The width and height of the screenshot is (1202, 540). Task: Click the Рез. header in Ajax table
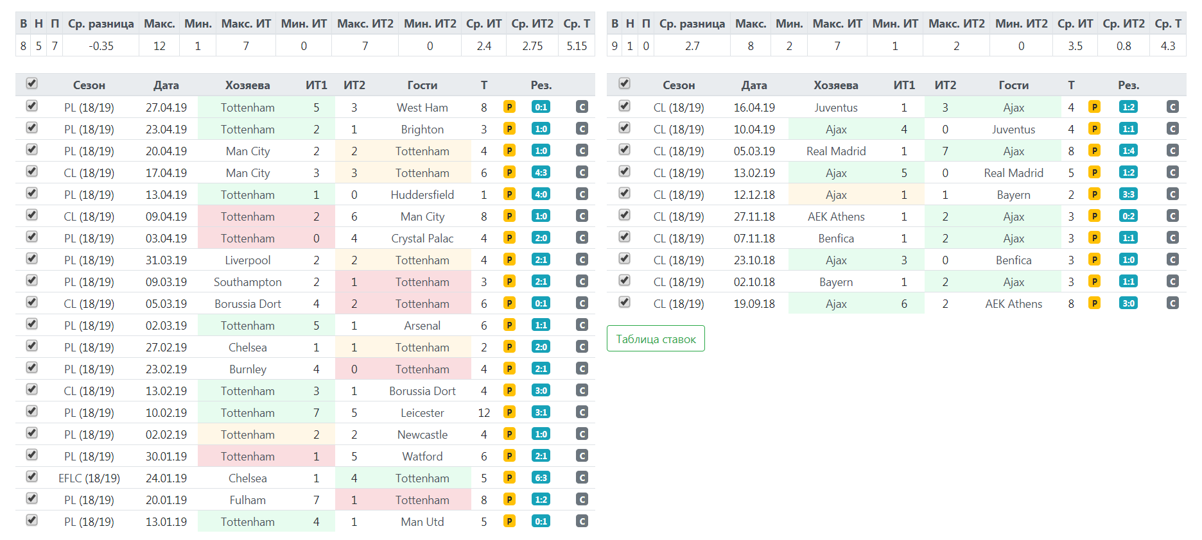tap(1128, 85)
